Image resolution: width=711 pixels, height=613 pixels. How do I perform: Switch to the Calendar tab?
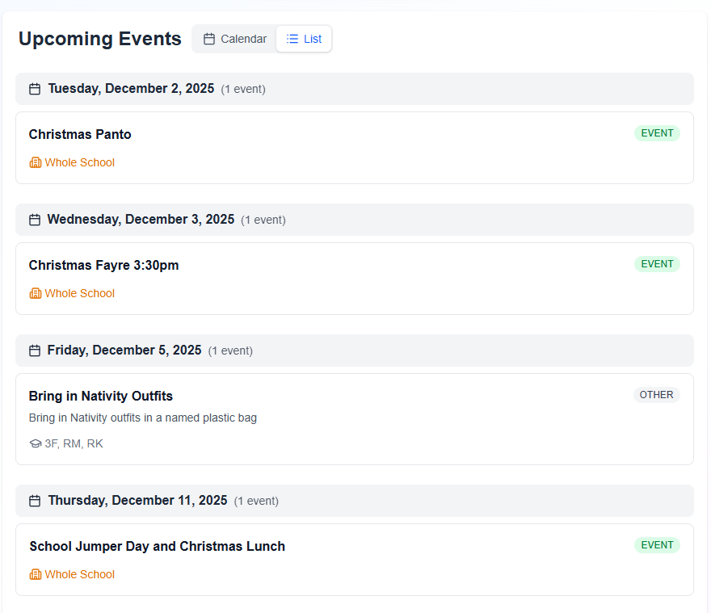[234, 38]
